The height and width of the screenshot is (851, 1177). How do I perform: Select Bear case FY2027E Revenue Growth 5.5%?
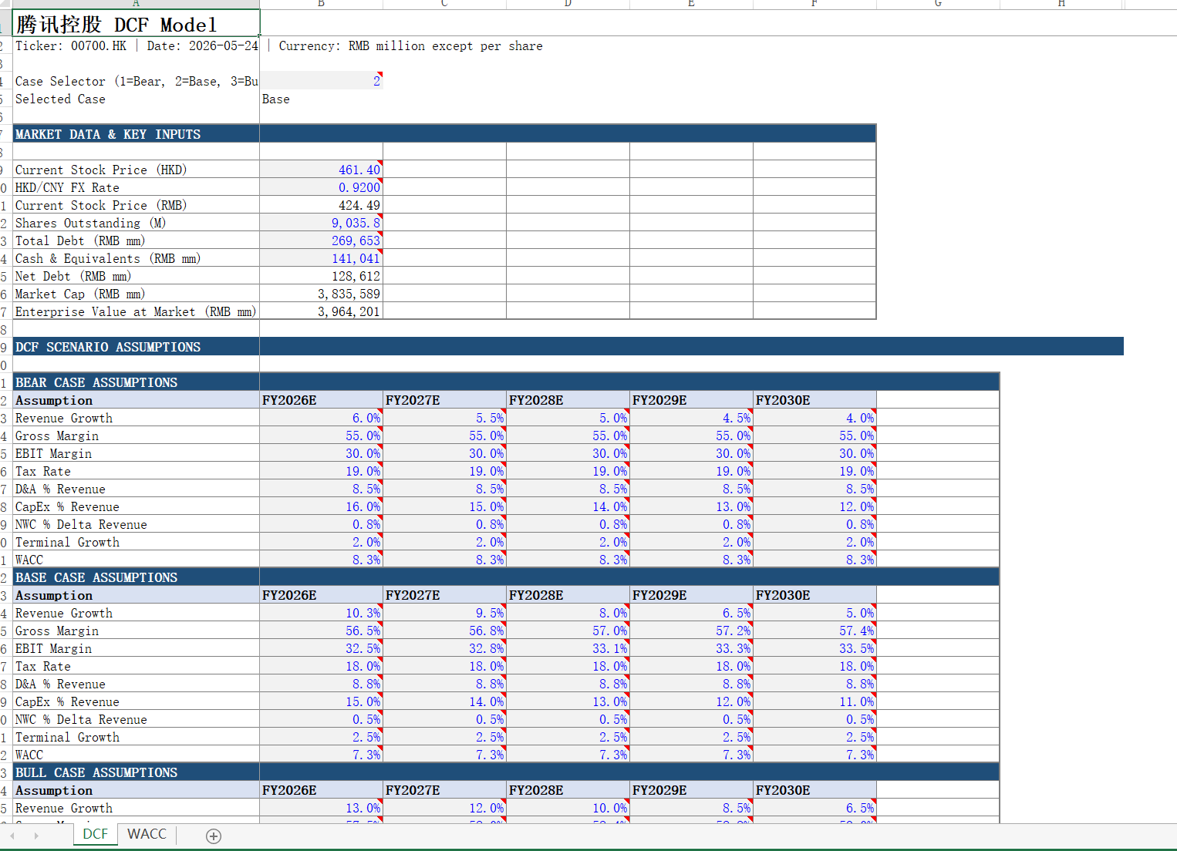pos(445,418)
